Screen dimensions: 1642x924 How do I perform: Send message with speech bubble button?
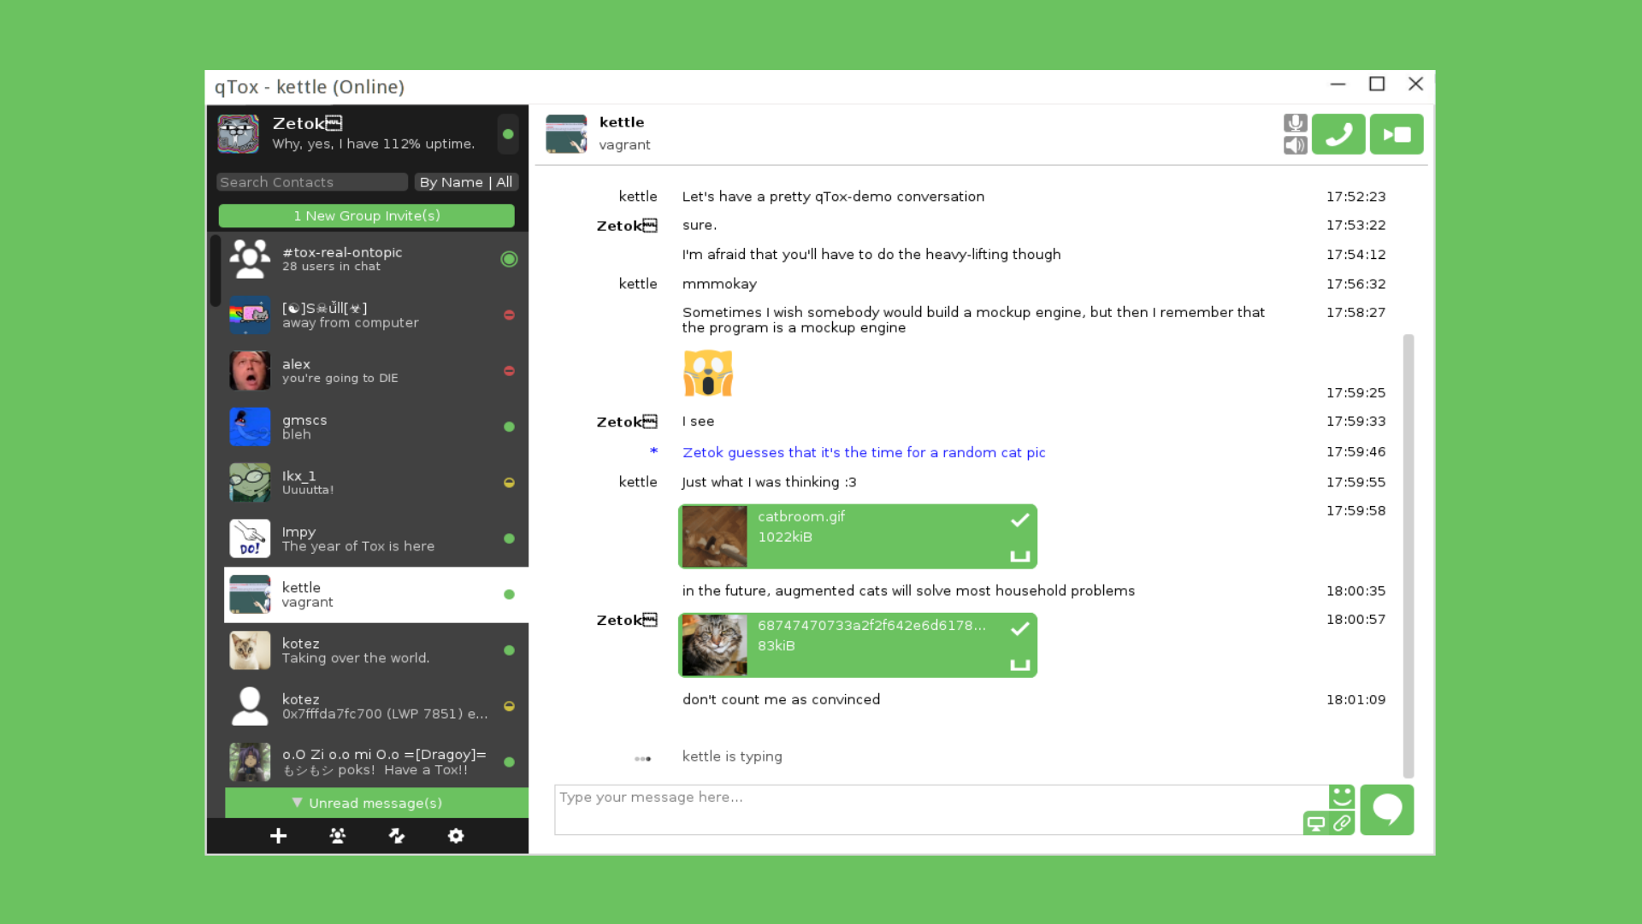coord(1386,809)
